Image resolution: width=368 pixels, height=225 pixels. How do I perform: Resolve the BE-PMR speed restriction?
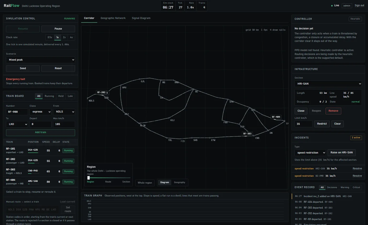pyautogui.click(x=357, y=176)
